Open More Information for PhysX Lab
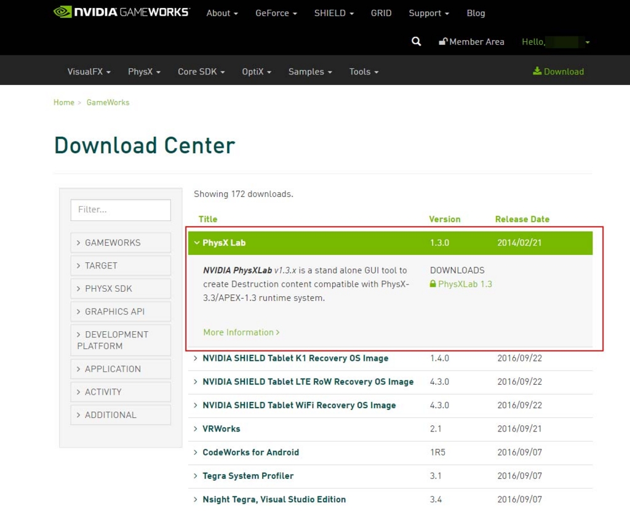This screenshot has height=511, width=630. [x=241, y=332]
